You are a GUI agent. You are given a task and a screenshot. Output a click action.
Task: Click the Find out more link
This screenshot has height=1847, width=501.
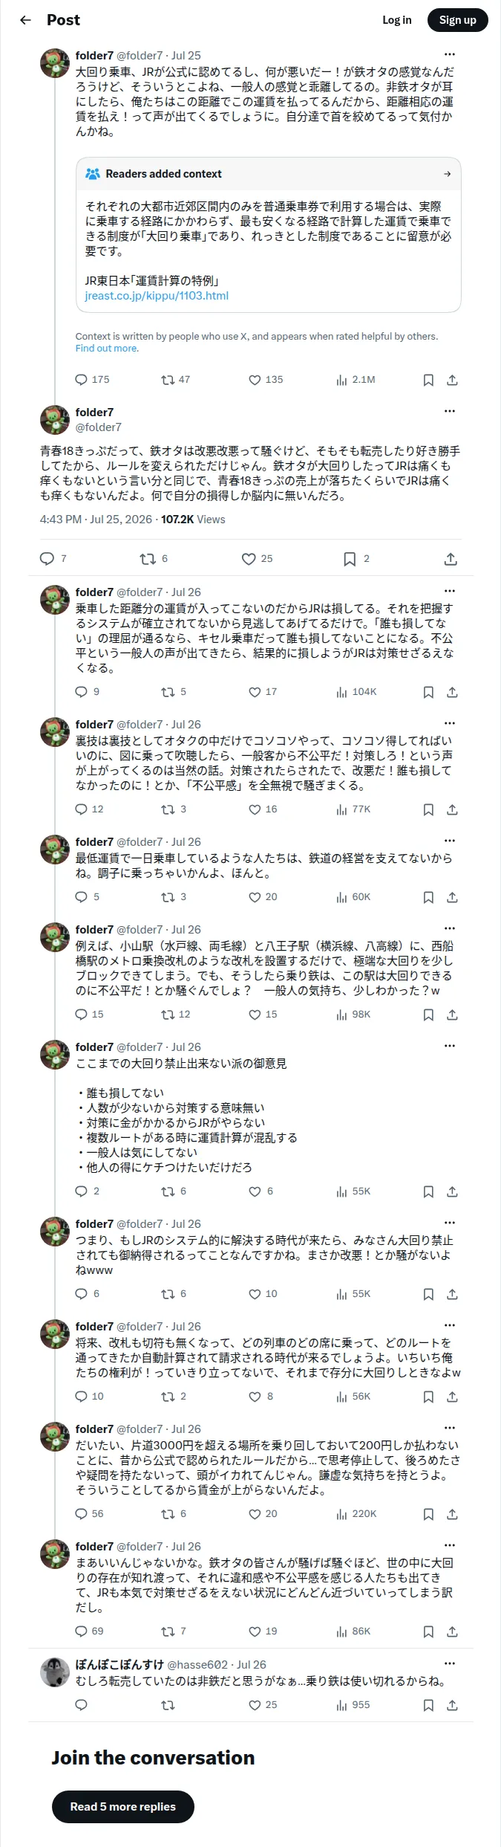106,349
